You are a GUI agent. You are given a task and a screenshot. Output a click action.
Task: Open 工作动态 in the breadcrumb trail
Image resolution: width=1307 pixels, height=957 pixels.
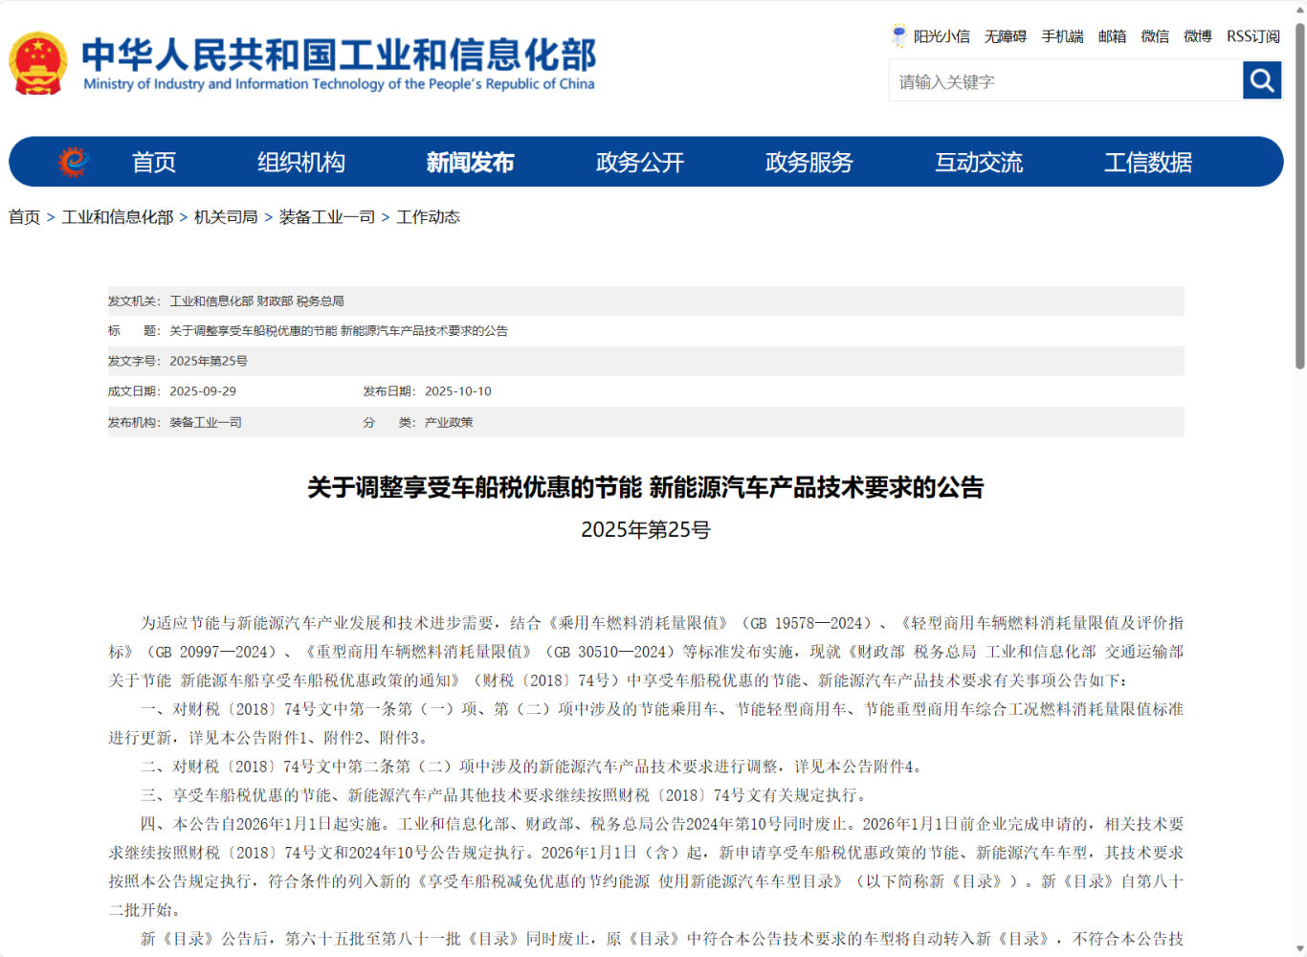[x=429, y=217]
